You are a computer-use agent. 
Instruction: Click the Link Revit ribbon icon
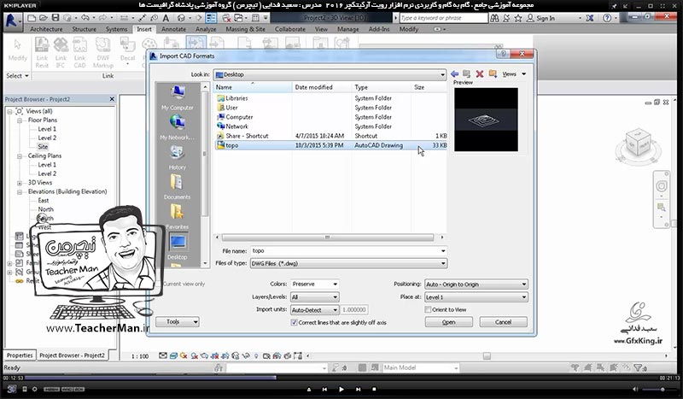pos(42,52)
